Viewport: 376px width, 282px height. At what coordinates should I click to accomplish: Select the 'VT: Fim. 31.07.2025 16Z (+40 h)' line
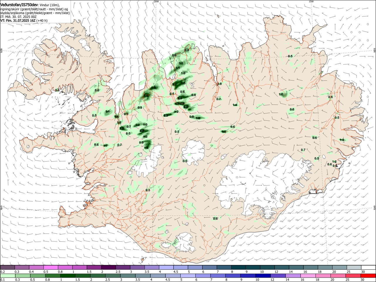coord(24,21)
